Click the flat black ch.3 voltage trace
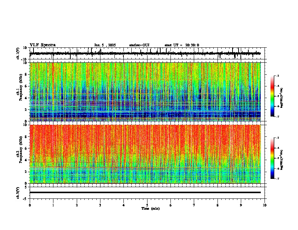298x230 pixels. [145, 192]
